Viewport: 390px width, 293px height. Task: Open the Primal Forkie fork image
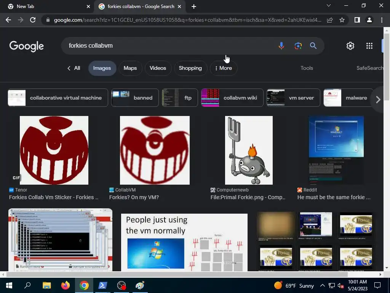249,150
